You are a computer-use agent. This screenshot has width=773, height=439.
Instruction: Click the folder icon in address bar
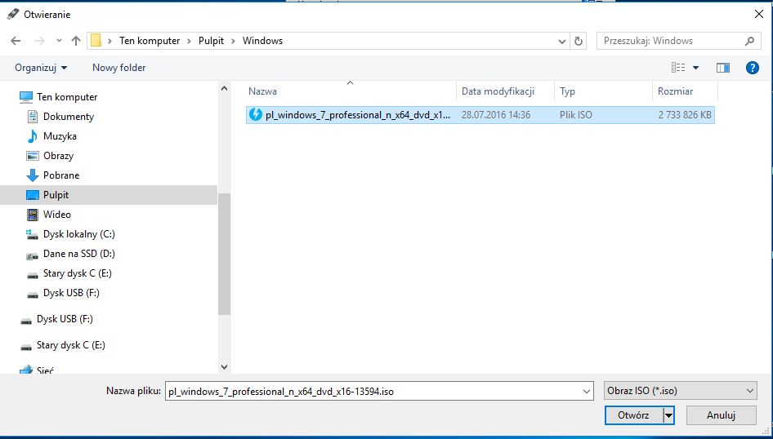point(96,41)
